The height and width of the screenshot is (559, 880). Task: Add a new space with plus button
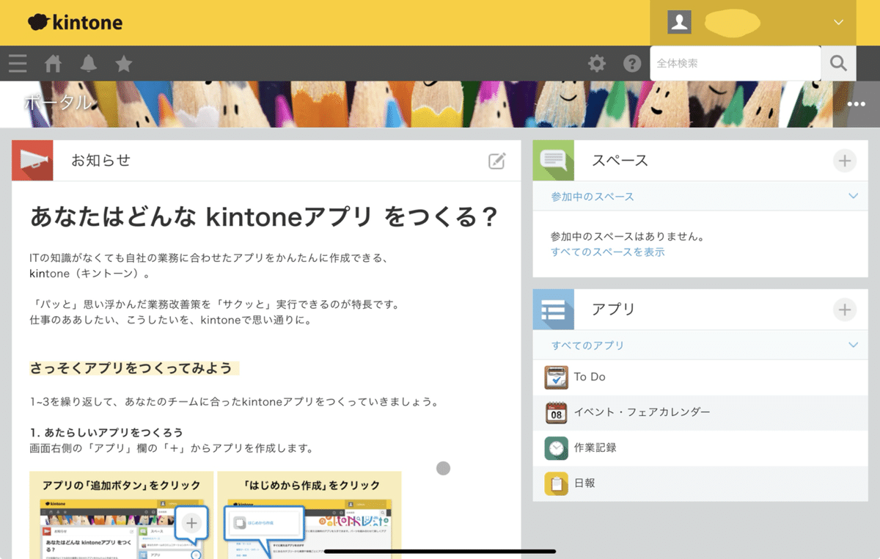pos(845,161)
